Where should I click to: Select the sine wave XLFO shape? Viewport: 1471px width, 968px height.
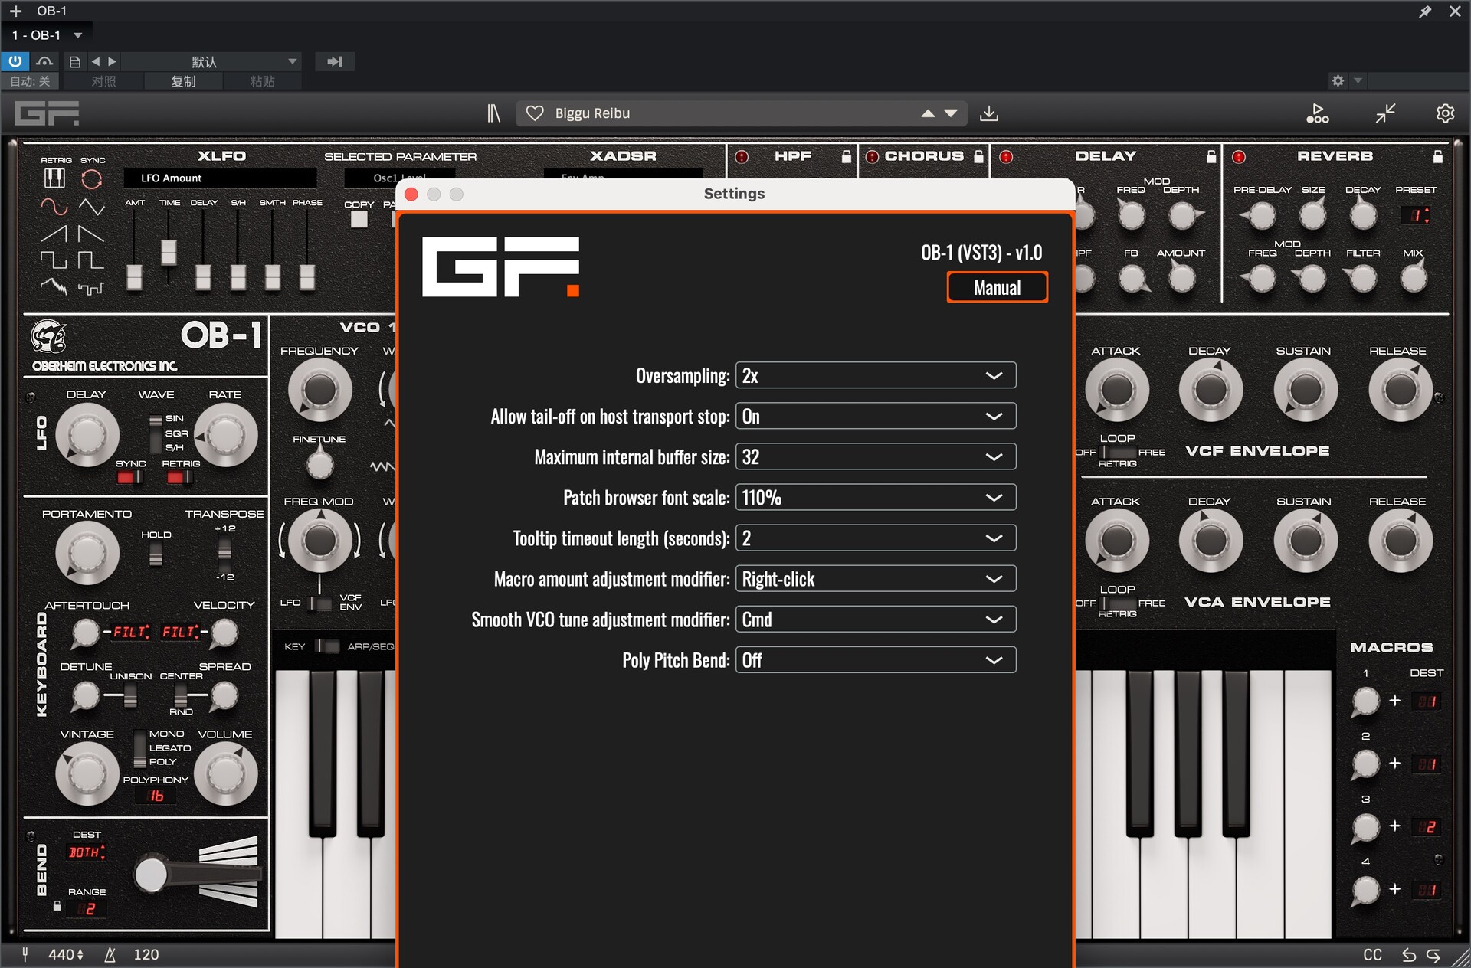54,206
